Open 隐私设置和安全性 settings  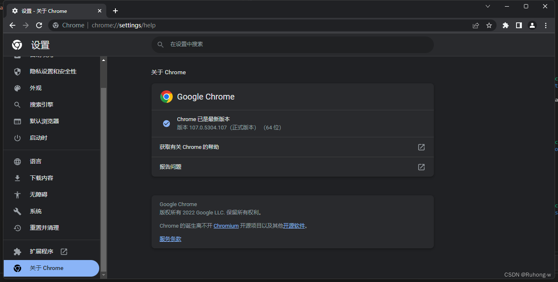click(51, 71)
